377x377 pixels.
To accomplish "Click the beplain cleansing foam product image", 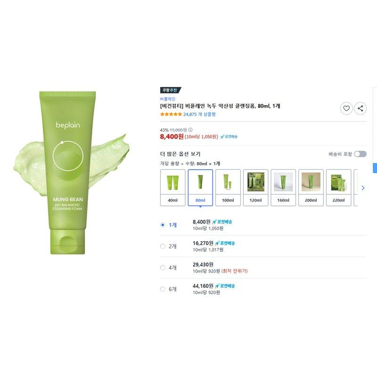I will [x=71, y=172].
